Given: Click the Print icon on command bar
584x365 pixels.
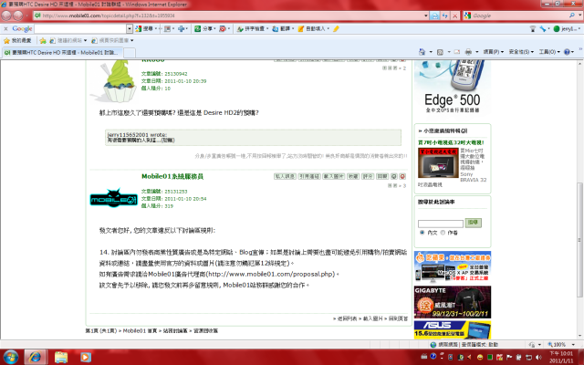Looking at the screenshot, I should [x=468, y=52].
